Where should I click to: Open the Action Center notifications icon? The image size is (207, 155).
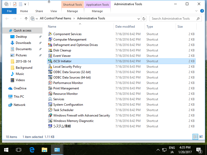tap(199, 150)
